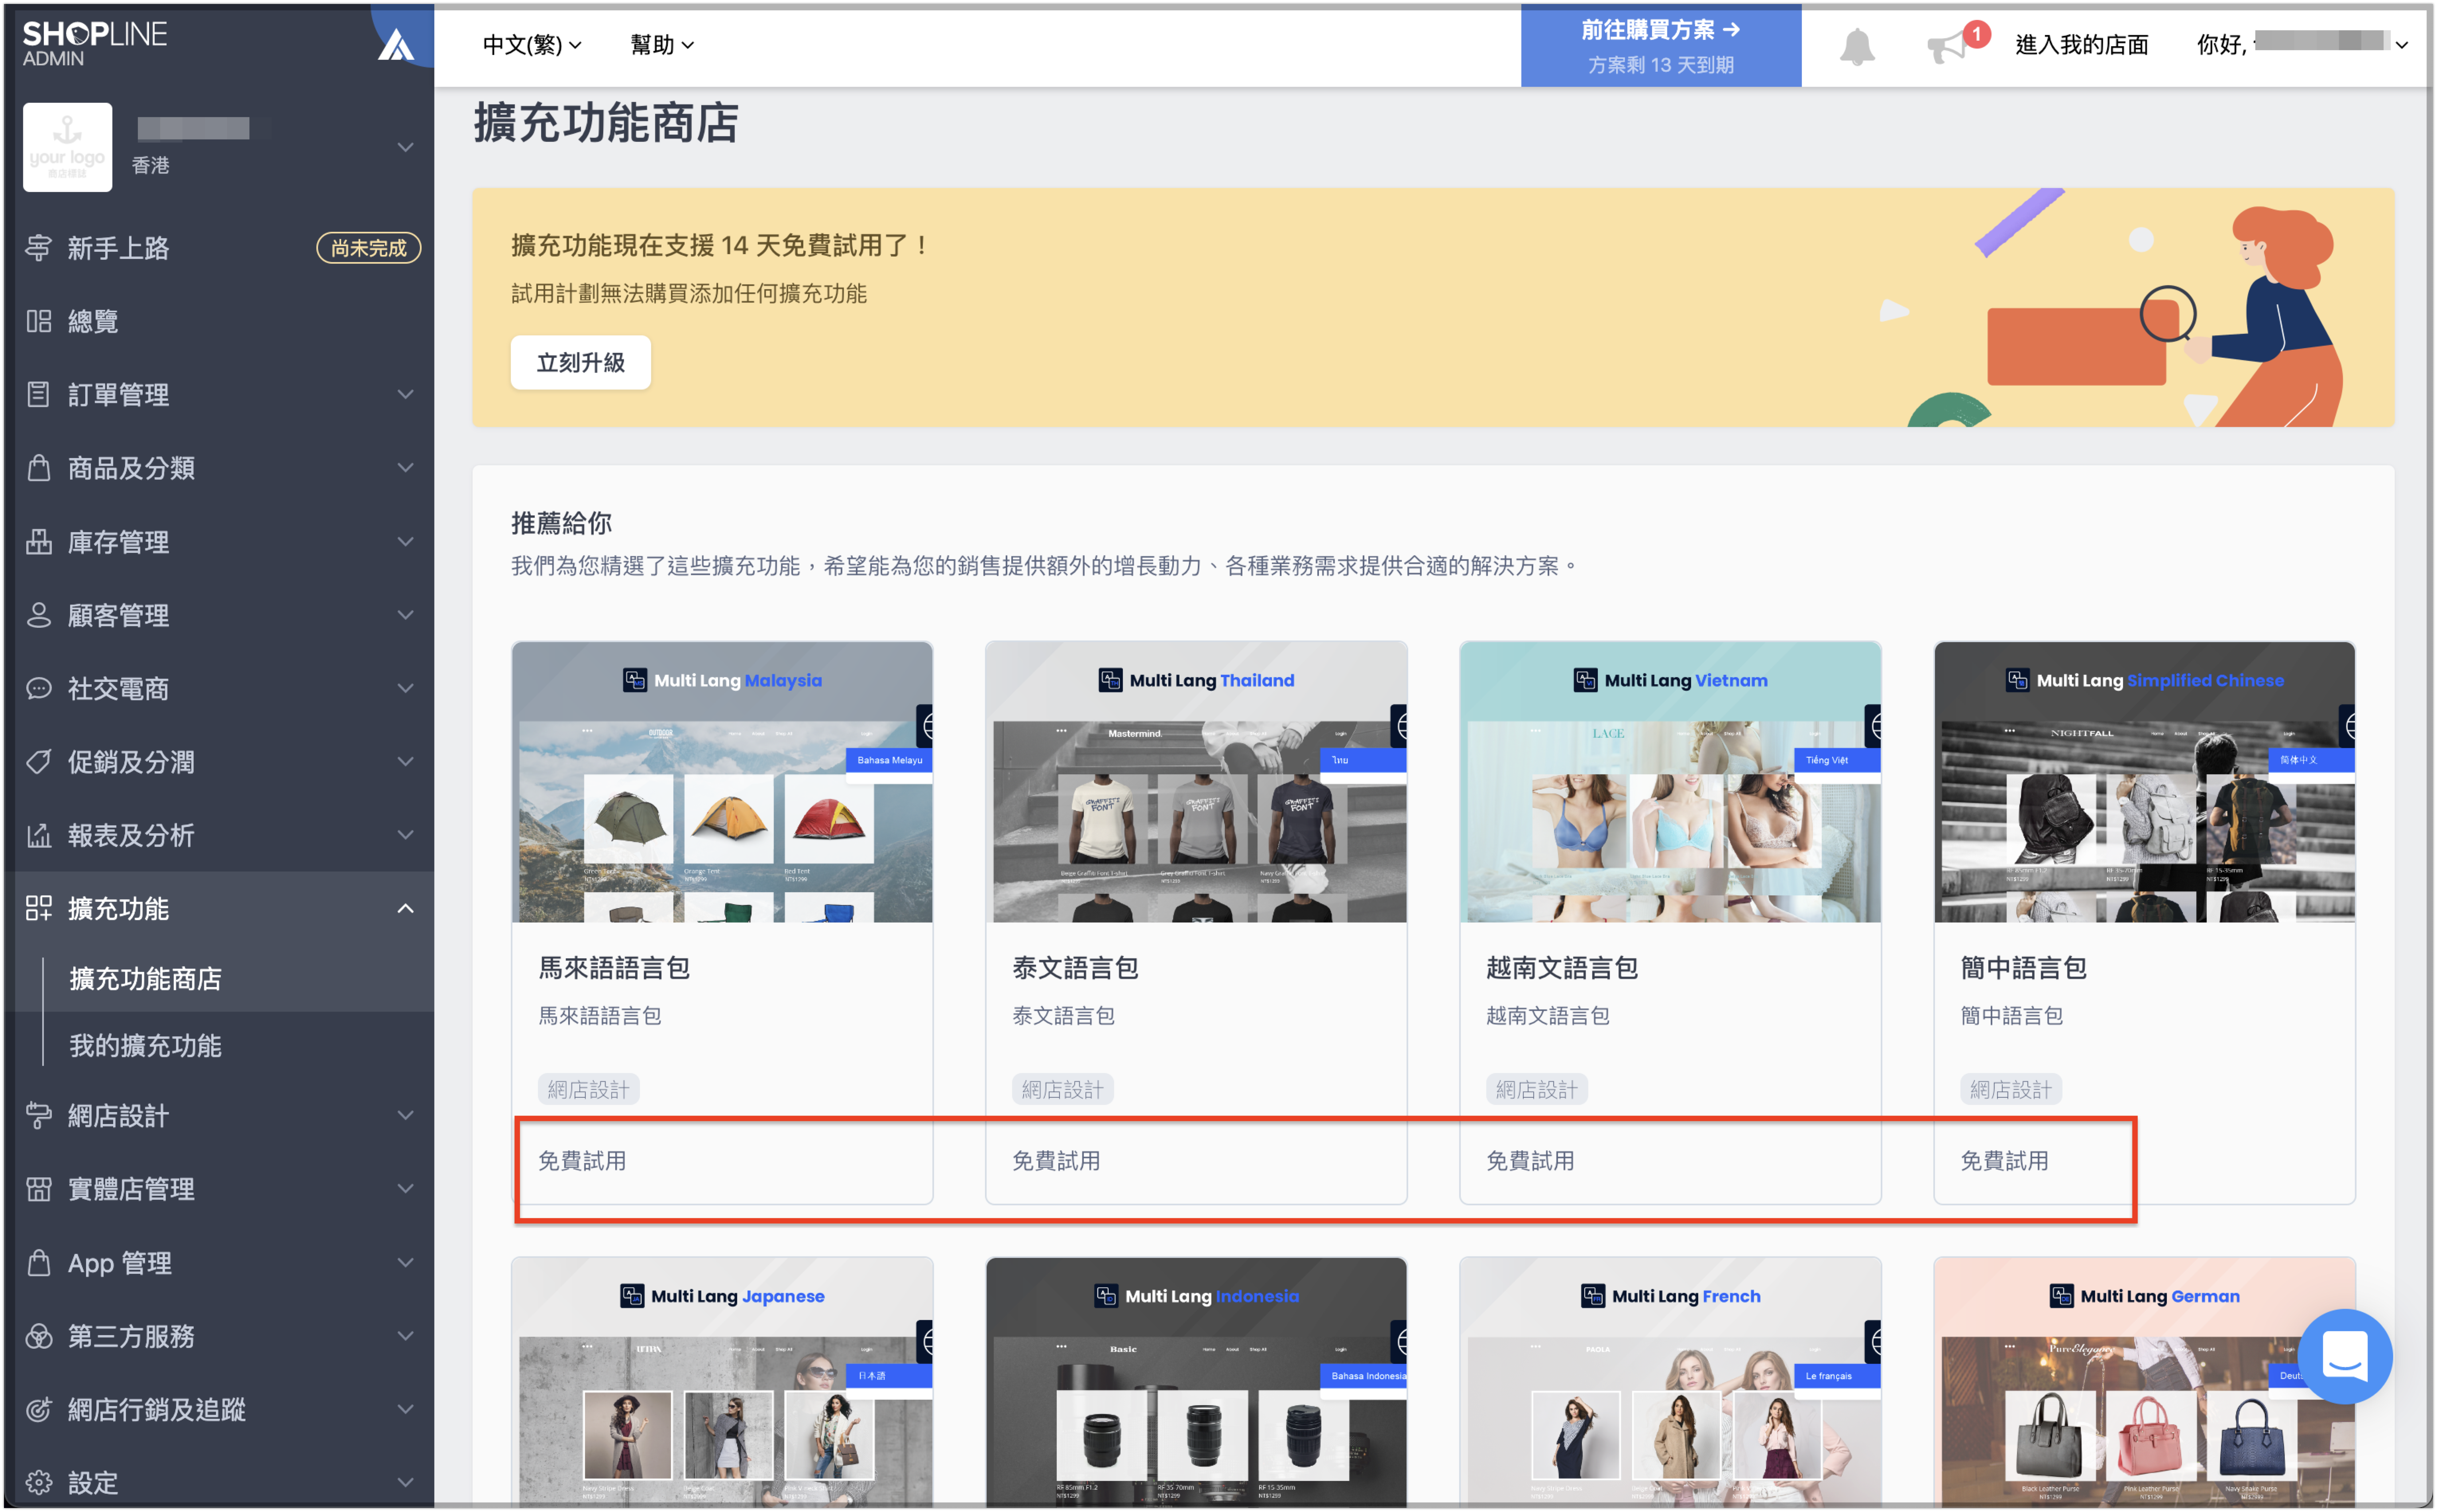
Task: Click the SHOPLINE Admin logo
Action: point(95,44)
